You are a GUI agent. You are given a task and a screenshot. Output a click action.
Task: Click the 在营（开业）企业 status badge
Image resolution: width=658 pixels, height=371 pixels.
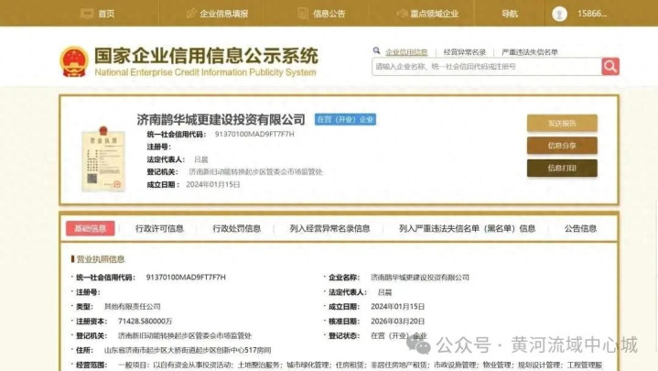pos(345,120)
